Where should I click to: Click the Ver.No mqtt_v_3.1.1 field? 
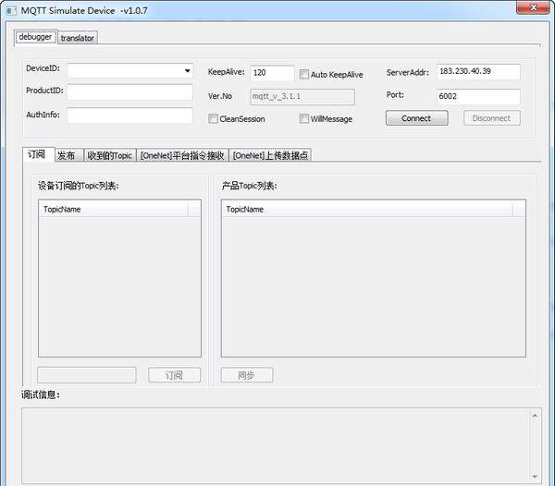(302, 96)
